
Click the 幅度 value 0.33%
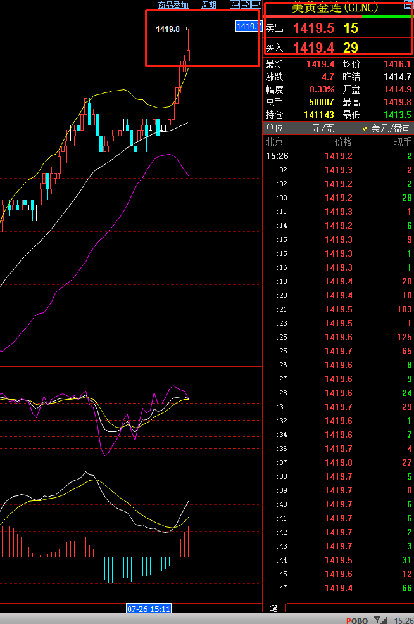point(322,89)
